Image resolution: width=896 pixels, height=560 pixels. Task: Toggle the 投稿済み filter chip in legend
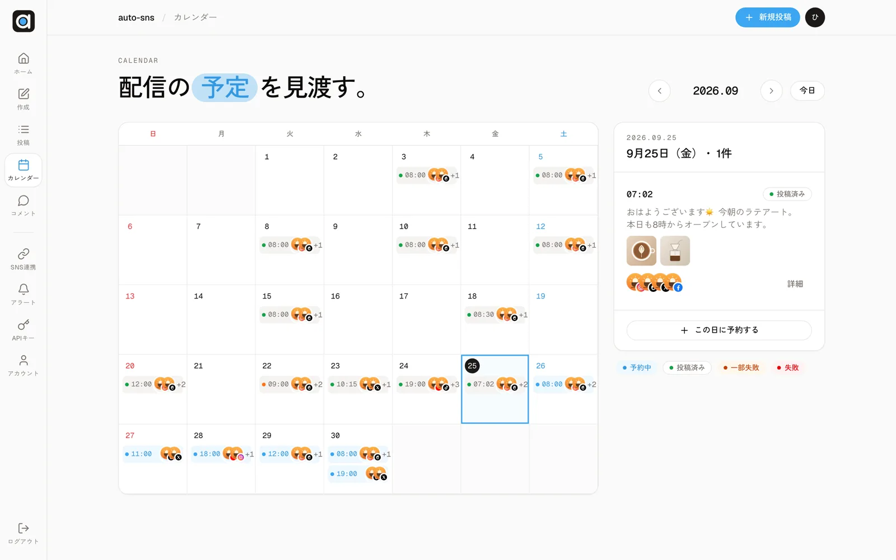tap(687, 368)
